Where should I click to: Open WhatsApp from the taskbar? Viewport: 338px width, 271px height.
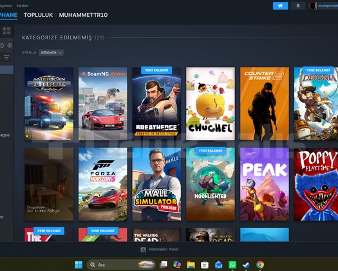point(232,265)
